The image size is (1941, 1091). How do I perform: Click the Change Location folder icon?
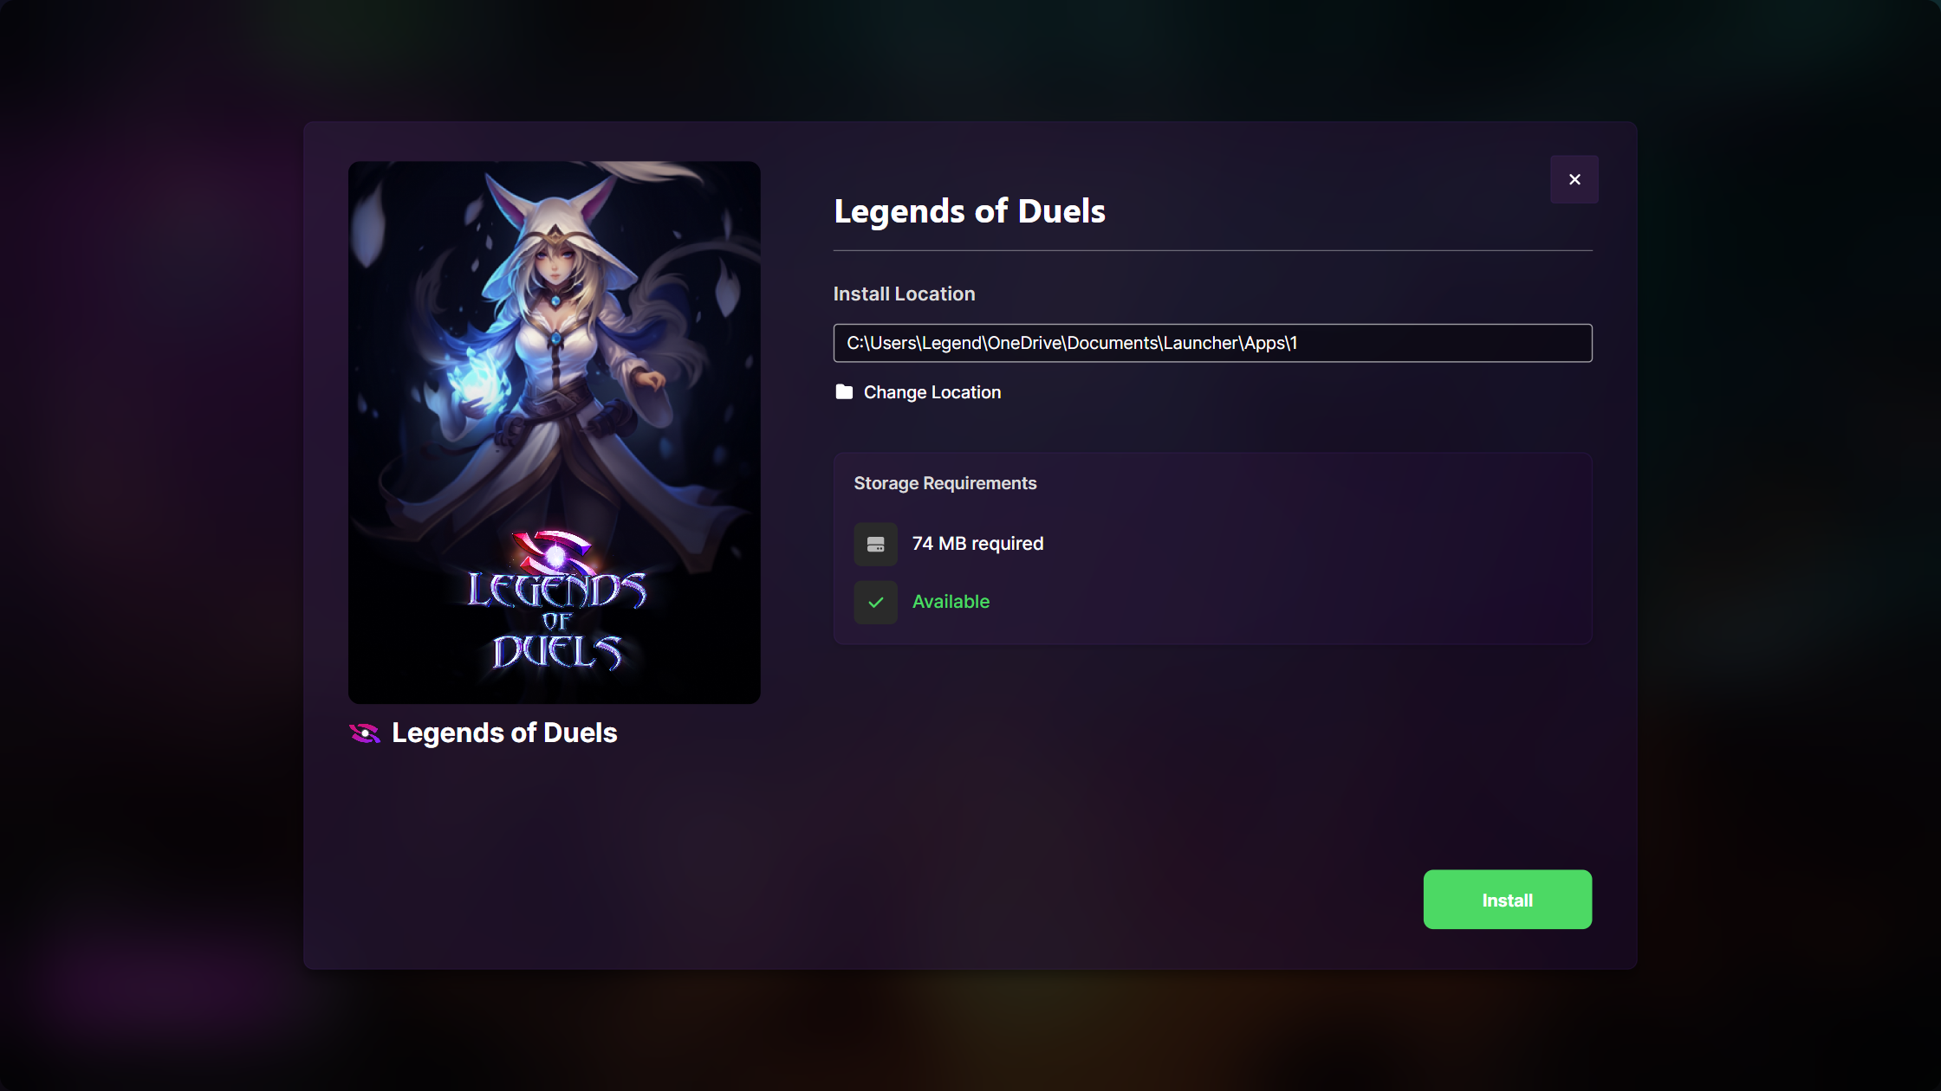844,392
